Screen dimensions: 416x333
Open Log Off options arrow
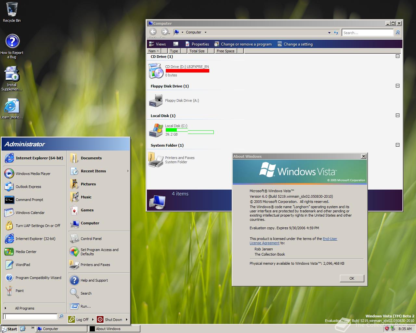[93, 320]
